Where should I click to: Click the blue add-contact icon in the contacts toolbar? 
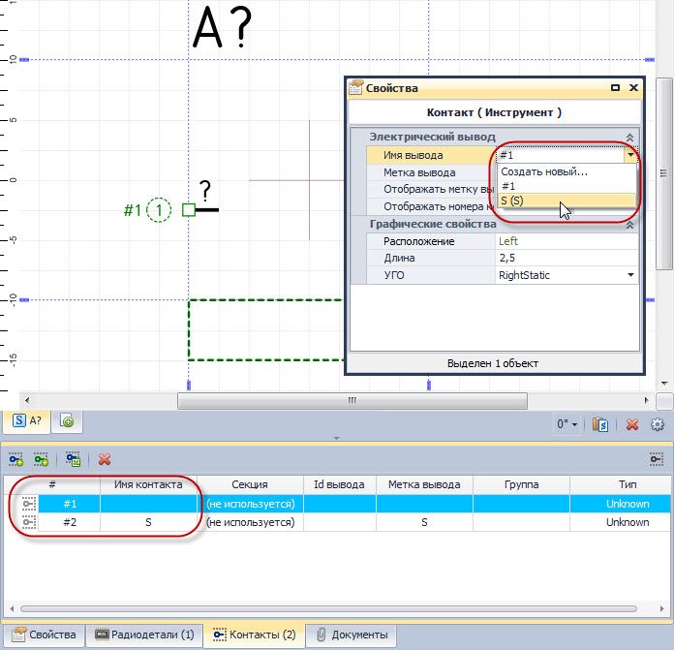pos(15,459)
